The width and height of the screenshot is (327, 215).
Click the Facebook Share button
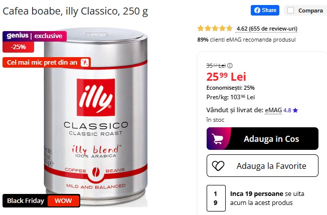[265, 10]
